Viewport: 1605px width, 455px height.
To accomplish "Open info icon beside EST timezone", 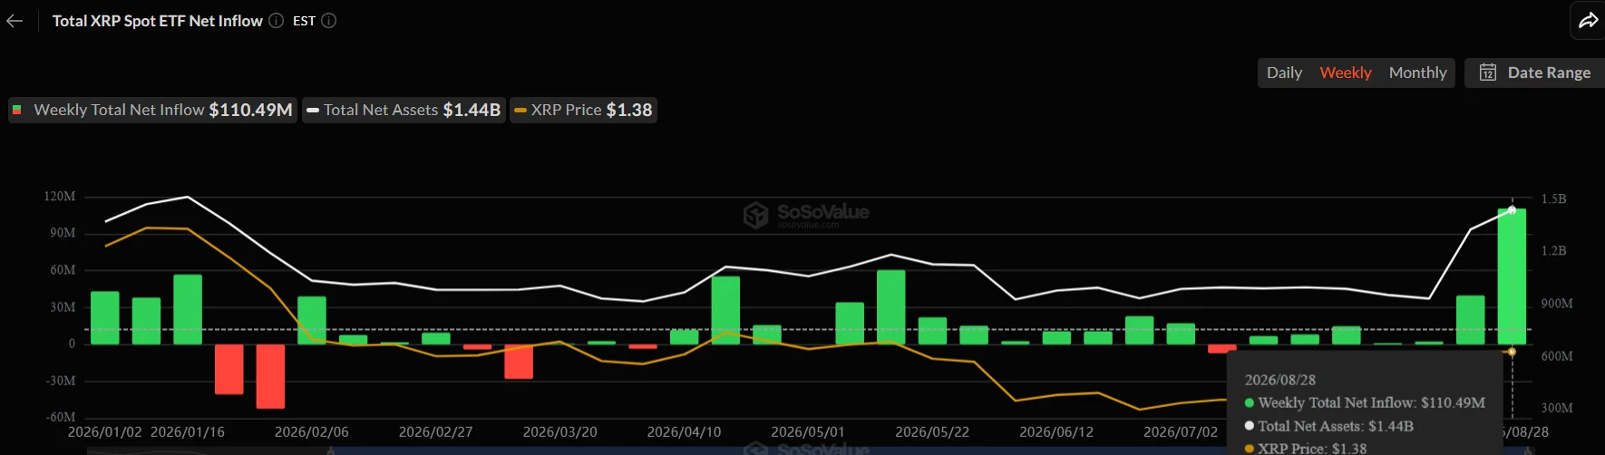I will pos(329,21).
